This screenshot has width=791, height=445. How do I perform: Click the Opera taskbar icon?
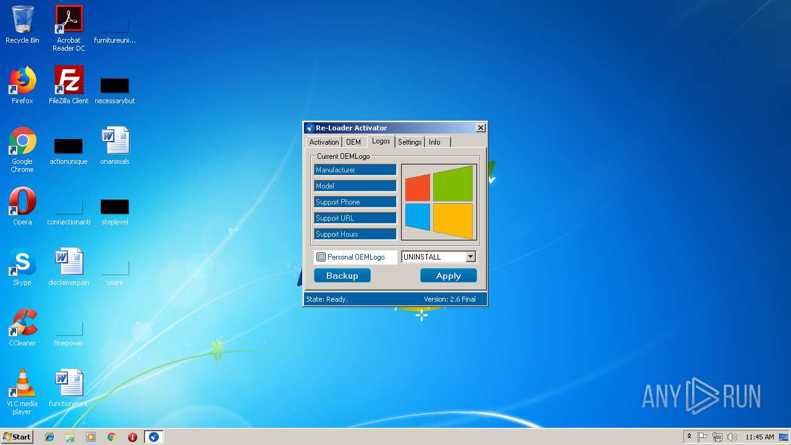(132, 437)
